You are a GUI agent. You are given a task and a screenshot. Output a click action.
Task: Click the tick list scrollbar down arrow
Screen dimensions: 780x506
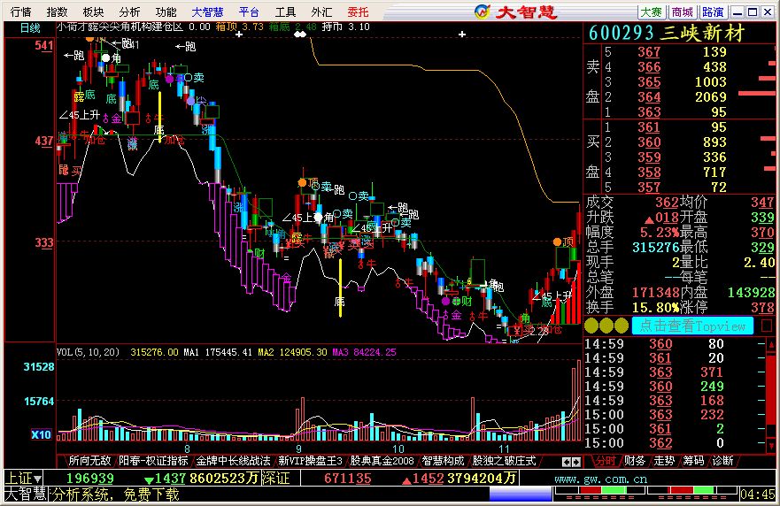pyautogui.click(x=771, y=445)
